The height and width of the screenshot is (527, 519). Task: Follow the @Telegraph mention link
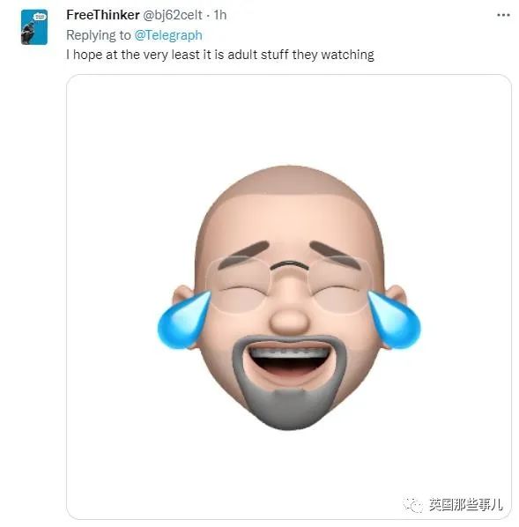coord(168,35)
